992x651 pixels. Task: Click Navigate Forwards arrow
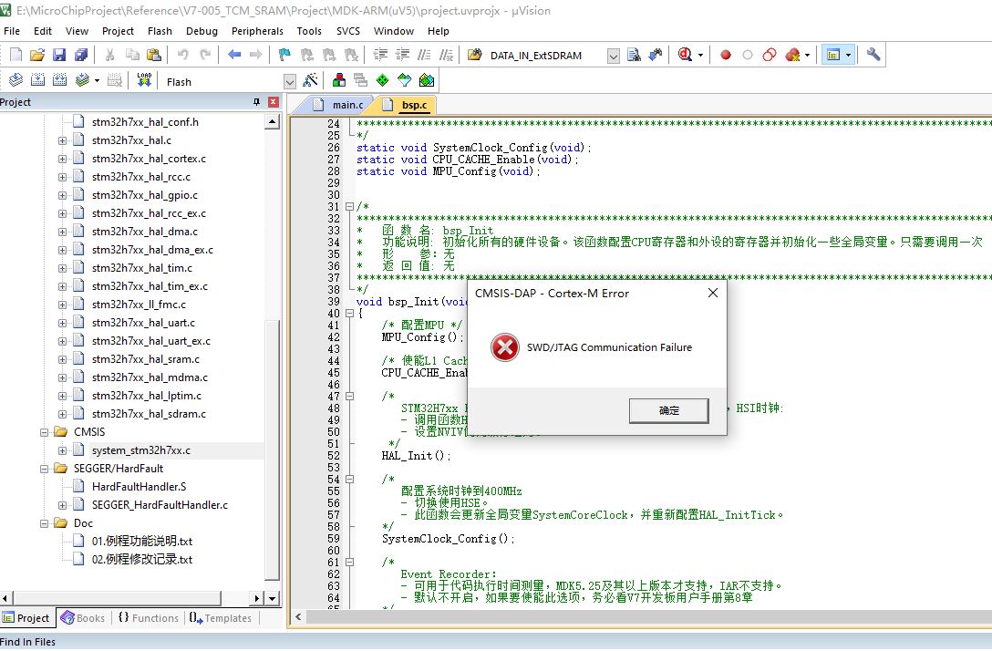(255, 55)
